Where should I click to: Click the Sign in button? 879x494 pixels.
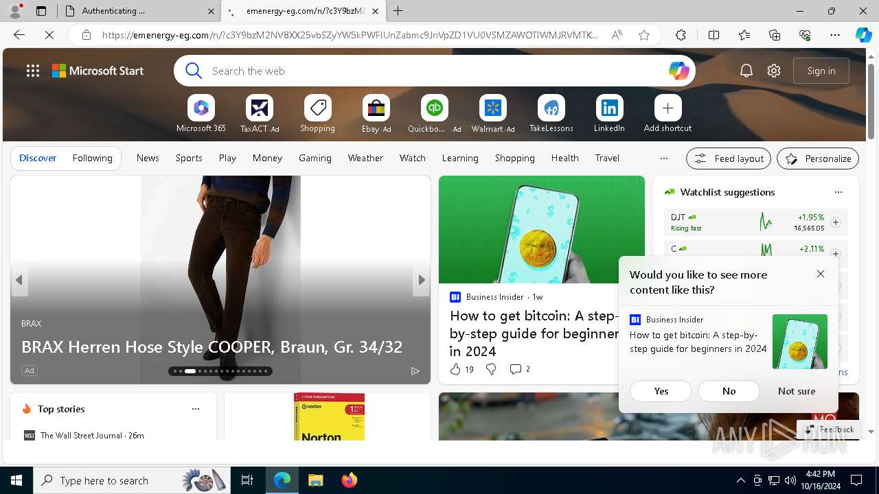point(821,71)
